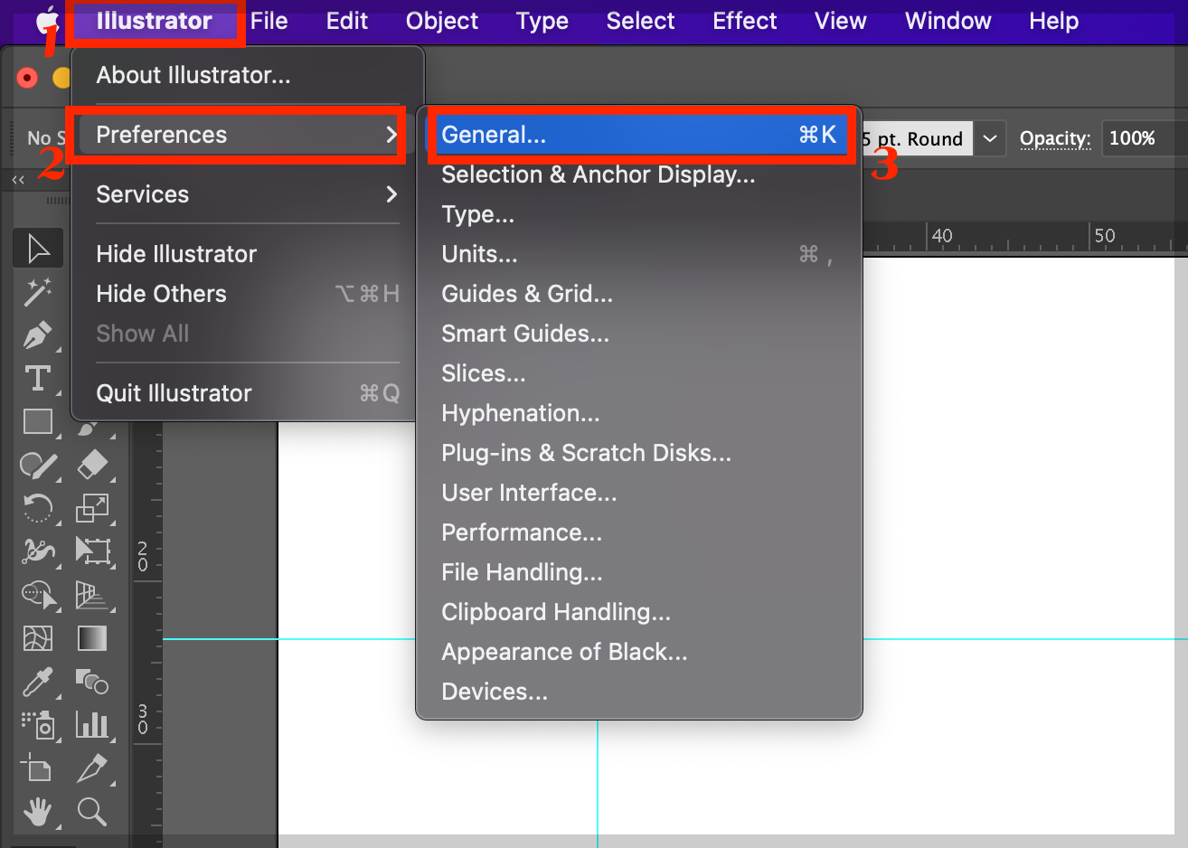Close the window with red button

pyautogui.click(x=27, y=78)
